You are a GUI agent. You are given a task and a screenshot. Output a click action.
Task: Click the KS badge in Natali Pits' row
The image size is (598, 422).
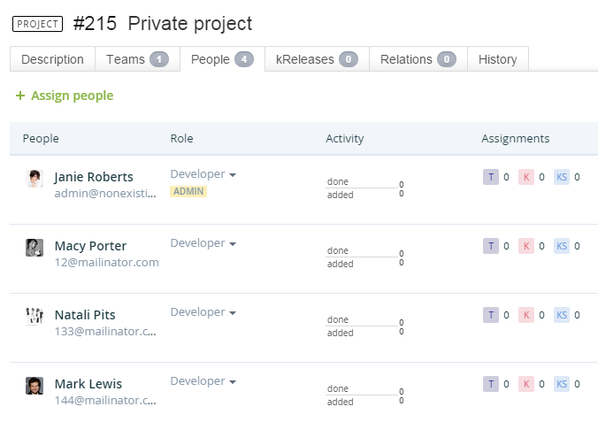(x=562, y=315)
